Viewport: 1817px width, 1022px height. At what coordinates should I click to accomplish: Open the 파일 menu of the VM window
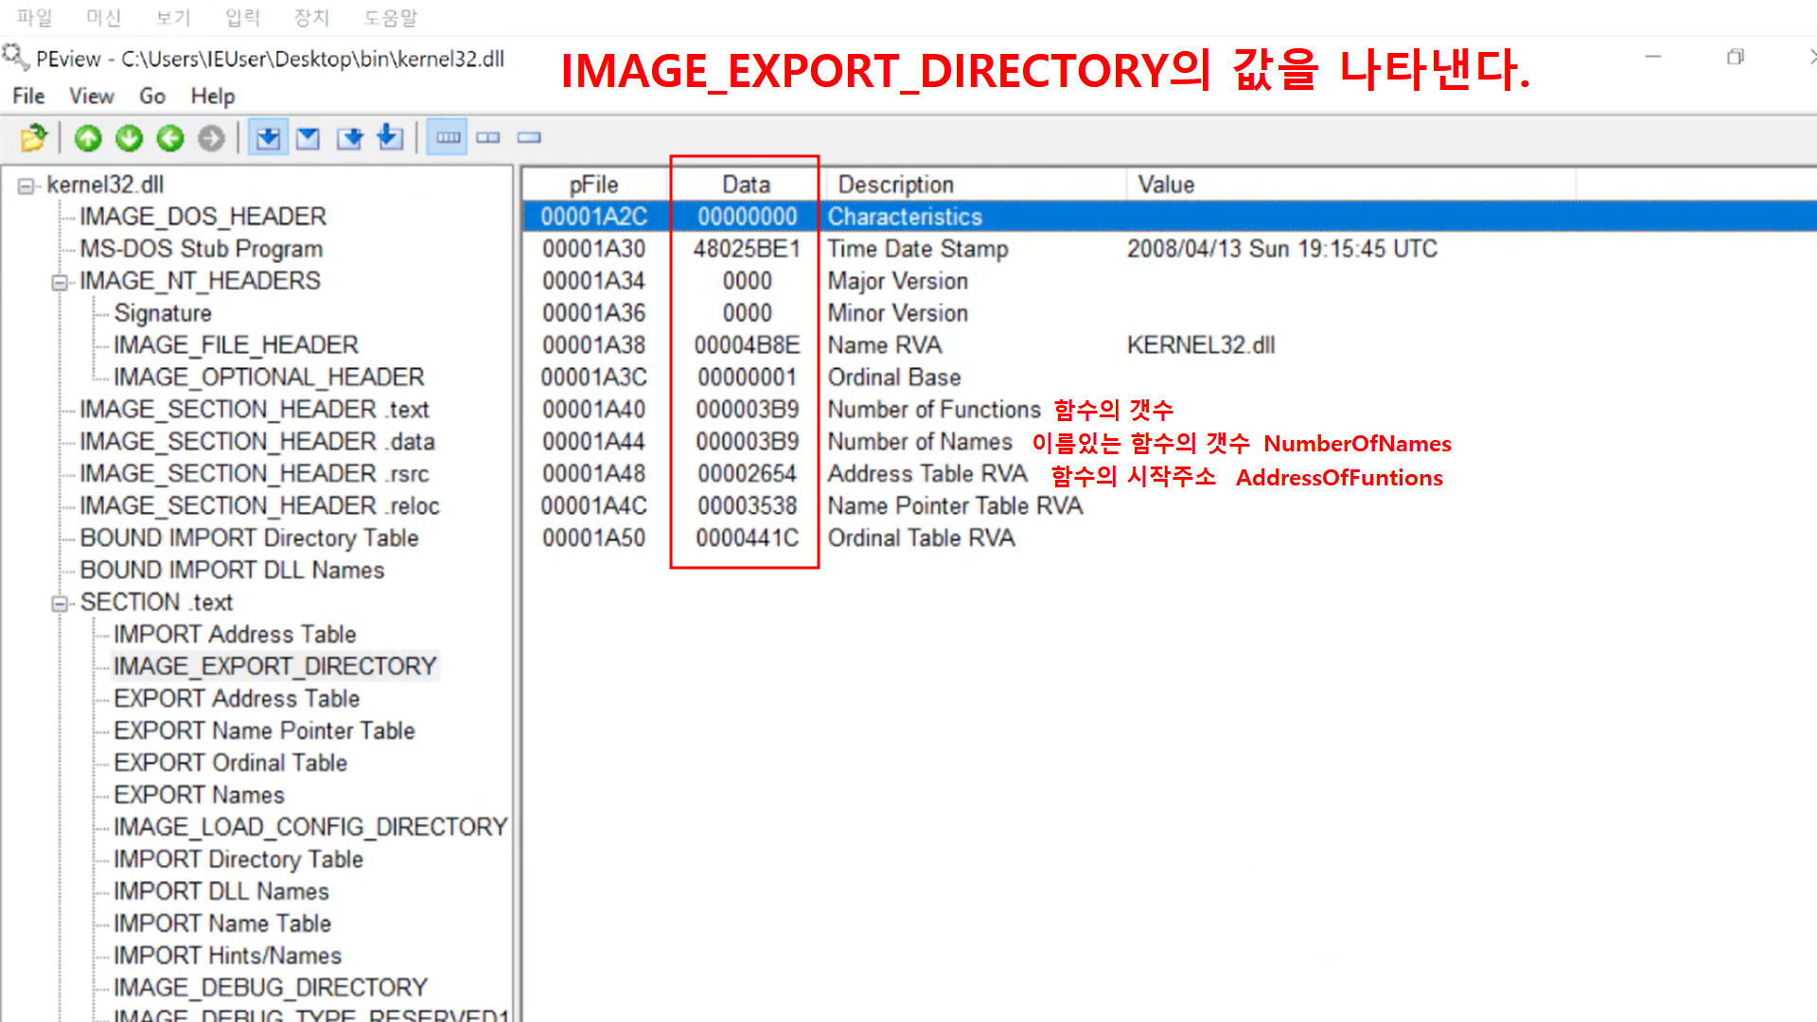pyautogui.click(x=34, y=17)
